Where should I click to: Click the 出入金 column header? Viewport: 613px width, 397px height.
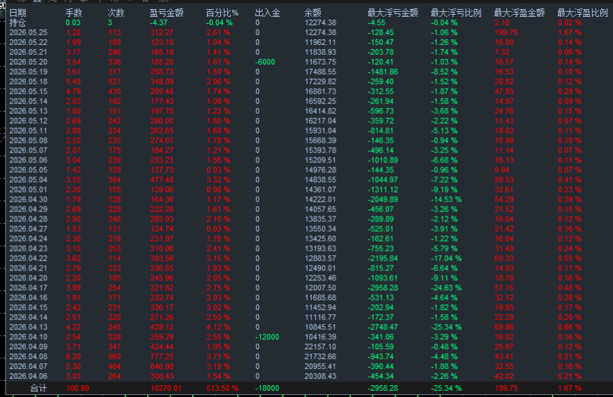(267, 13)
